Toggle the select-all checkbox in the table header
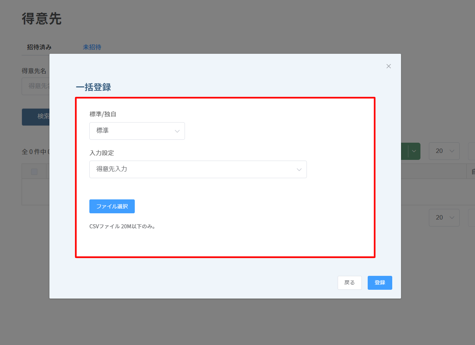 click(x=34, y=172)
